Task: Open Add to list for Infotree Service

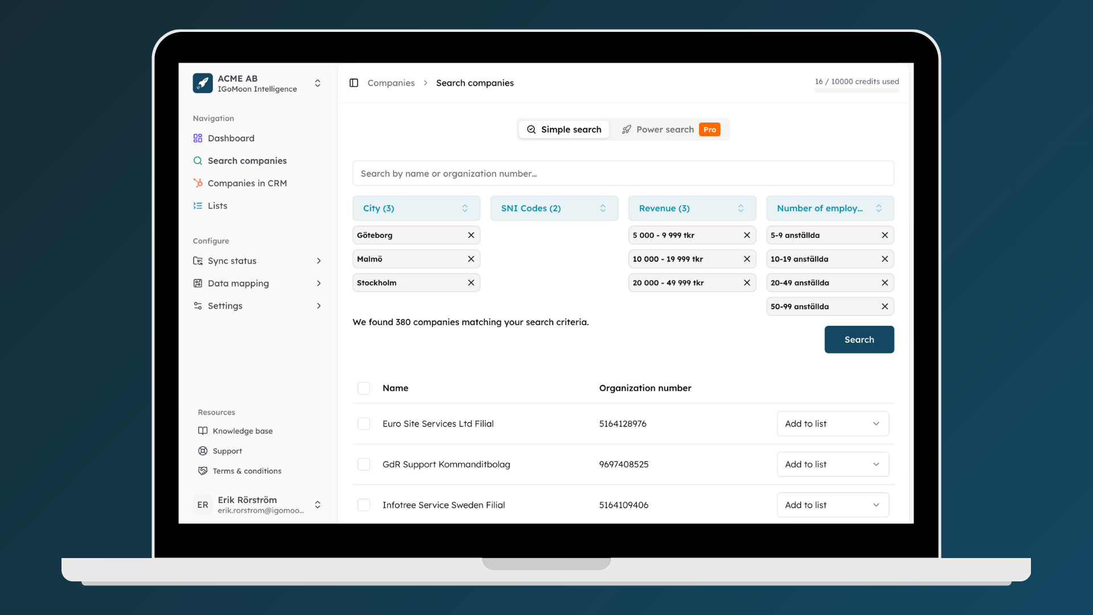Action: pos(832,505)
